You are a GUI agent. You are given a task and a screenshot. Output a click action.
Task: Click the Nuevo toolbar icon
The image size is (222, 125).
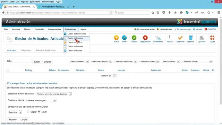point(116,38)
